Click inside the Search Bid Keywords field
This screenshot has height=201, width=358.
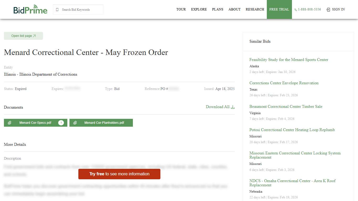(x=79, y=9)
